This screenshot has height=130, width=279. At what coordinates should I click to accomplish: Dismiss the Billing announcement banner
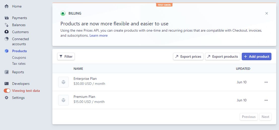point(267,13)
